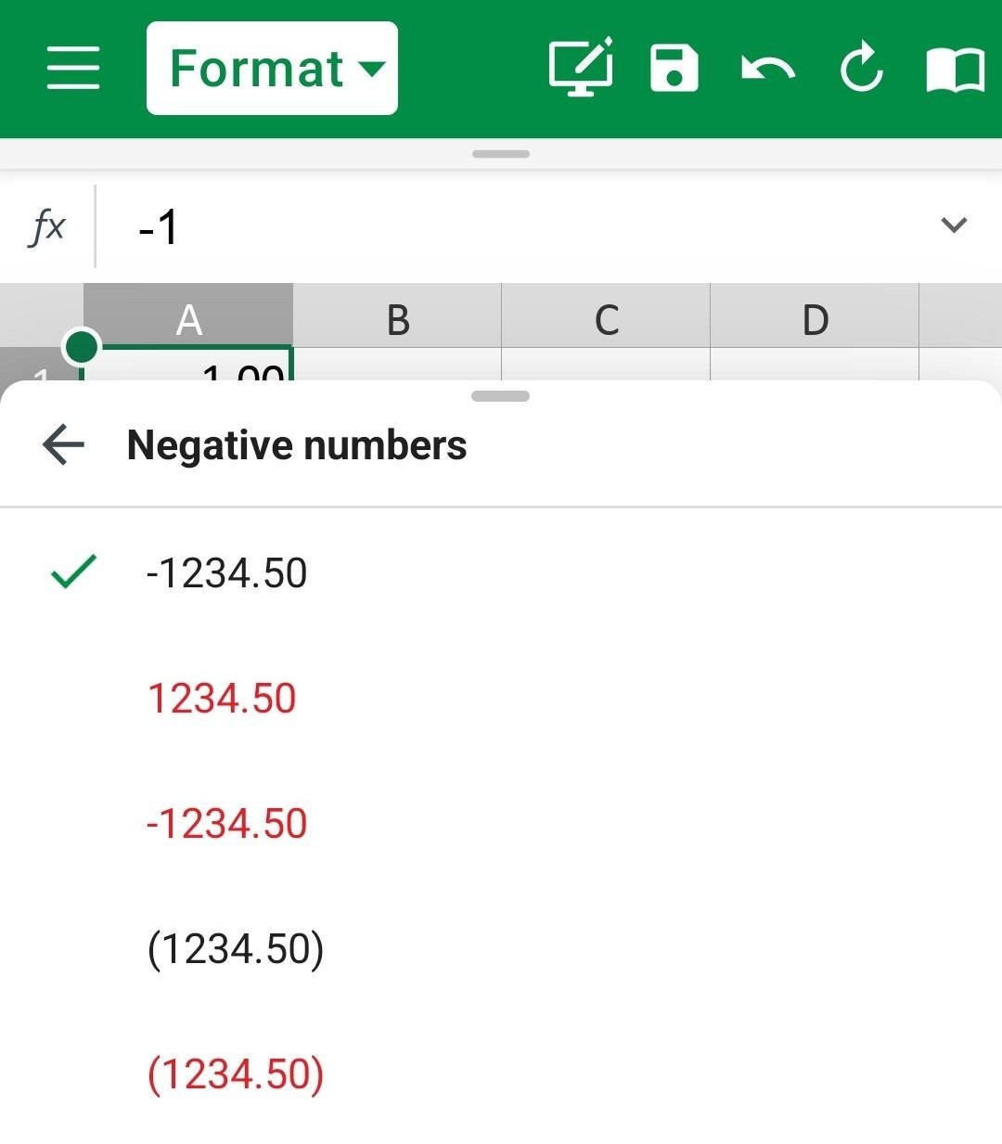Tap the bottom sheet drag handle
Viewport: 1002px width, 1144px height.
click(501, 396)
